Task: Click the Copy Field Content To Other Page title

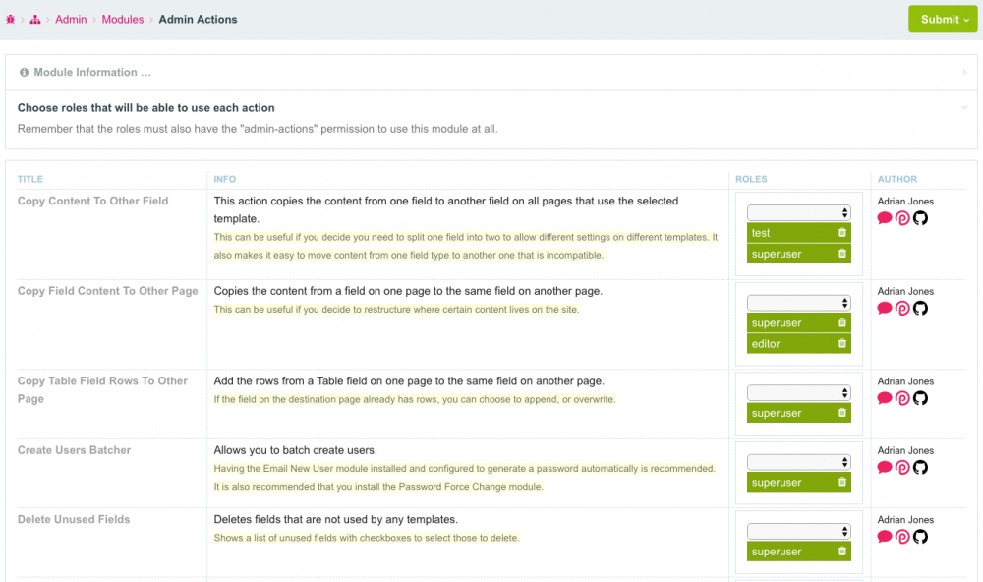Action: click(108, 291)
